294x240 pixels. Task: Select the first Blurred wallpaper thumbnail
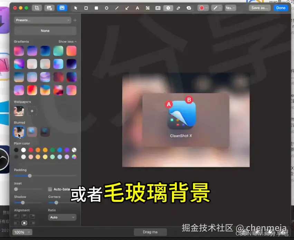click(19, 132)
